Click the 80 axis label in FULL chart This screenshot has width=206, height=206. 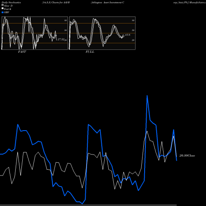coord(133,20)
